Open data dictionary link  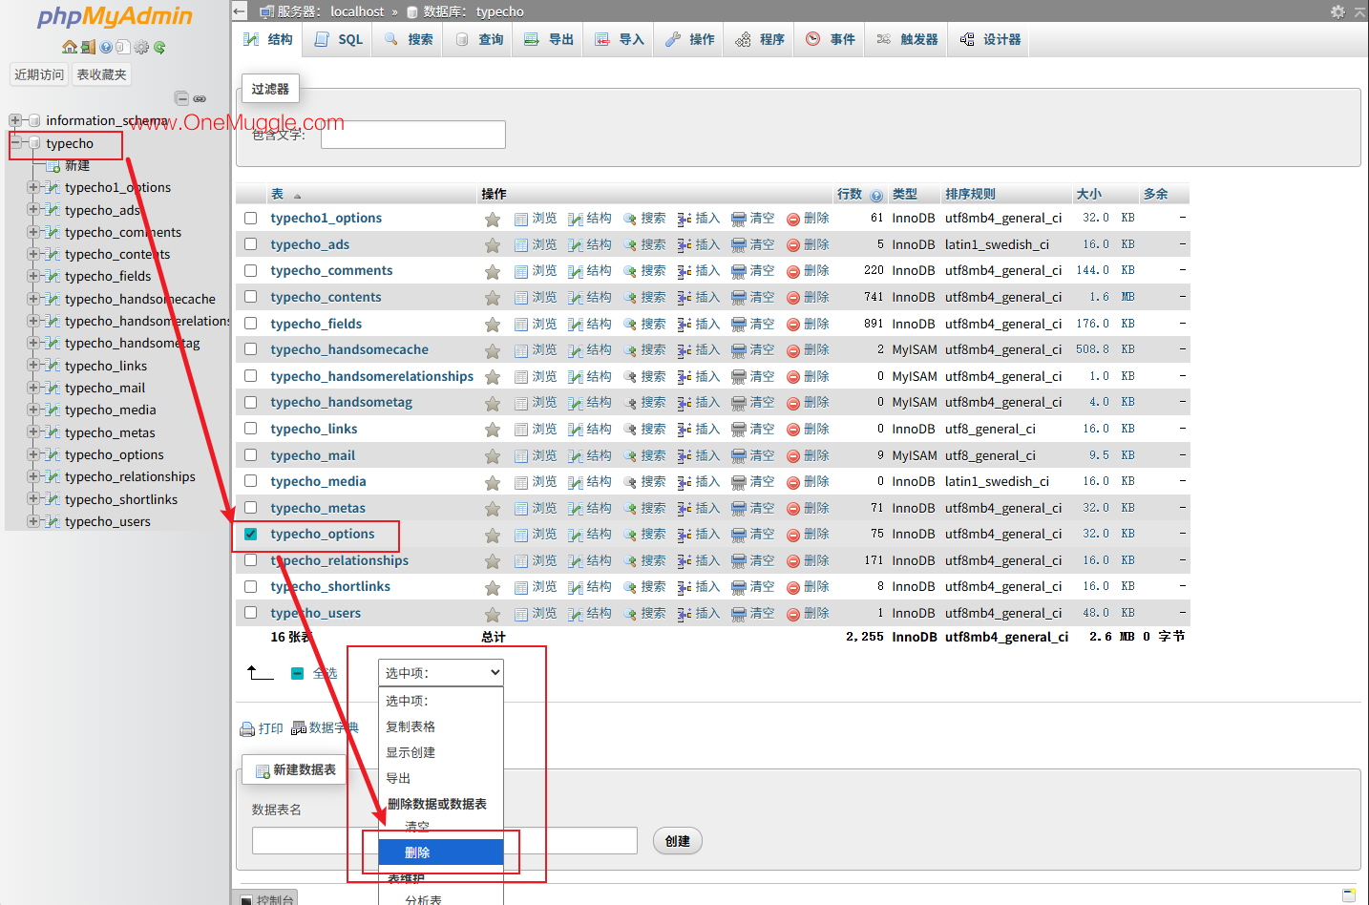point(326,727)
